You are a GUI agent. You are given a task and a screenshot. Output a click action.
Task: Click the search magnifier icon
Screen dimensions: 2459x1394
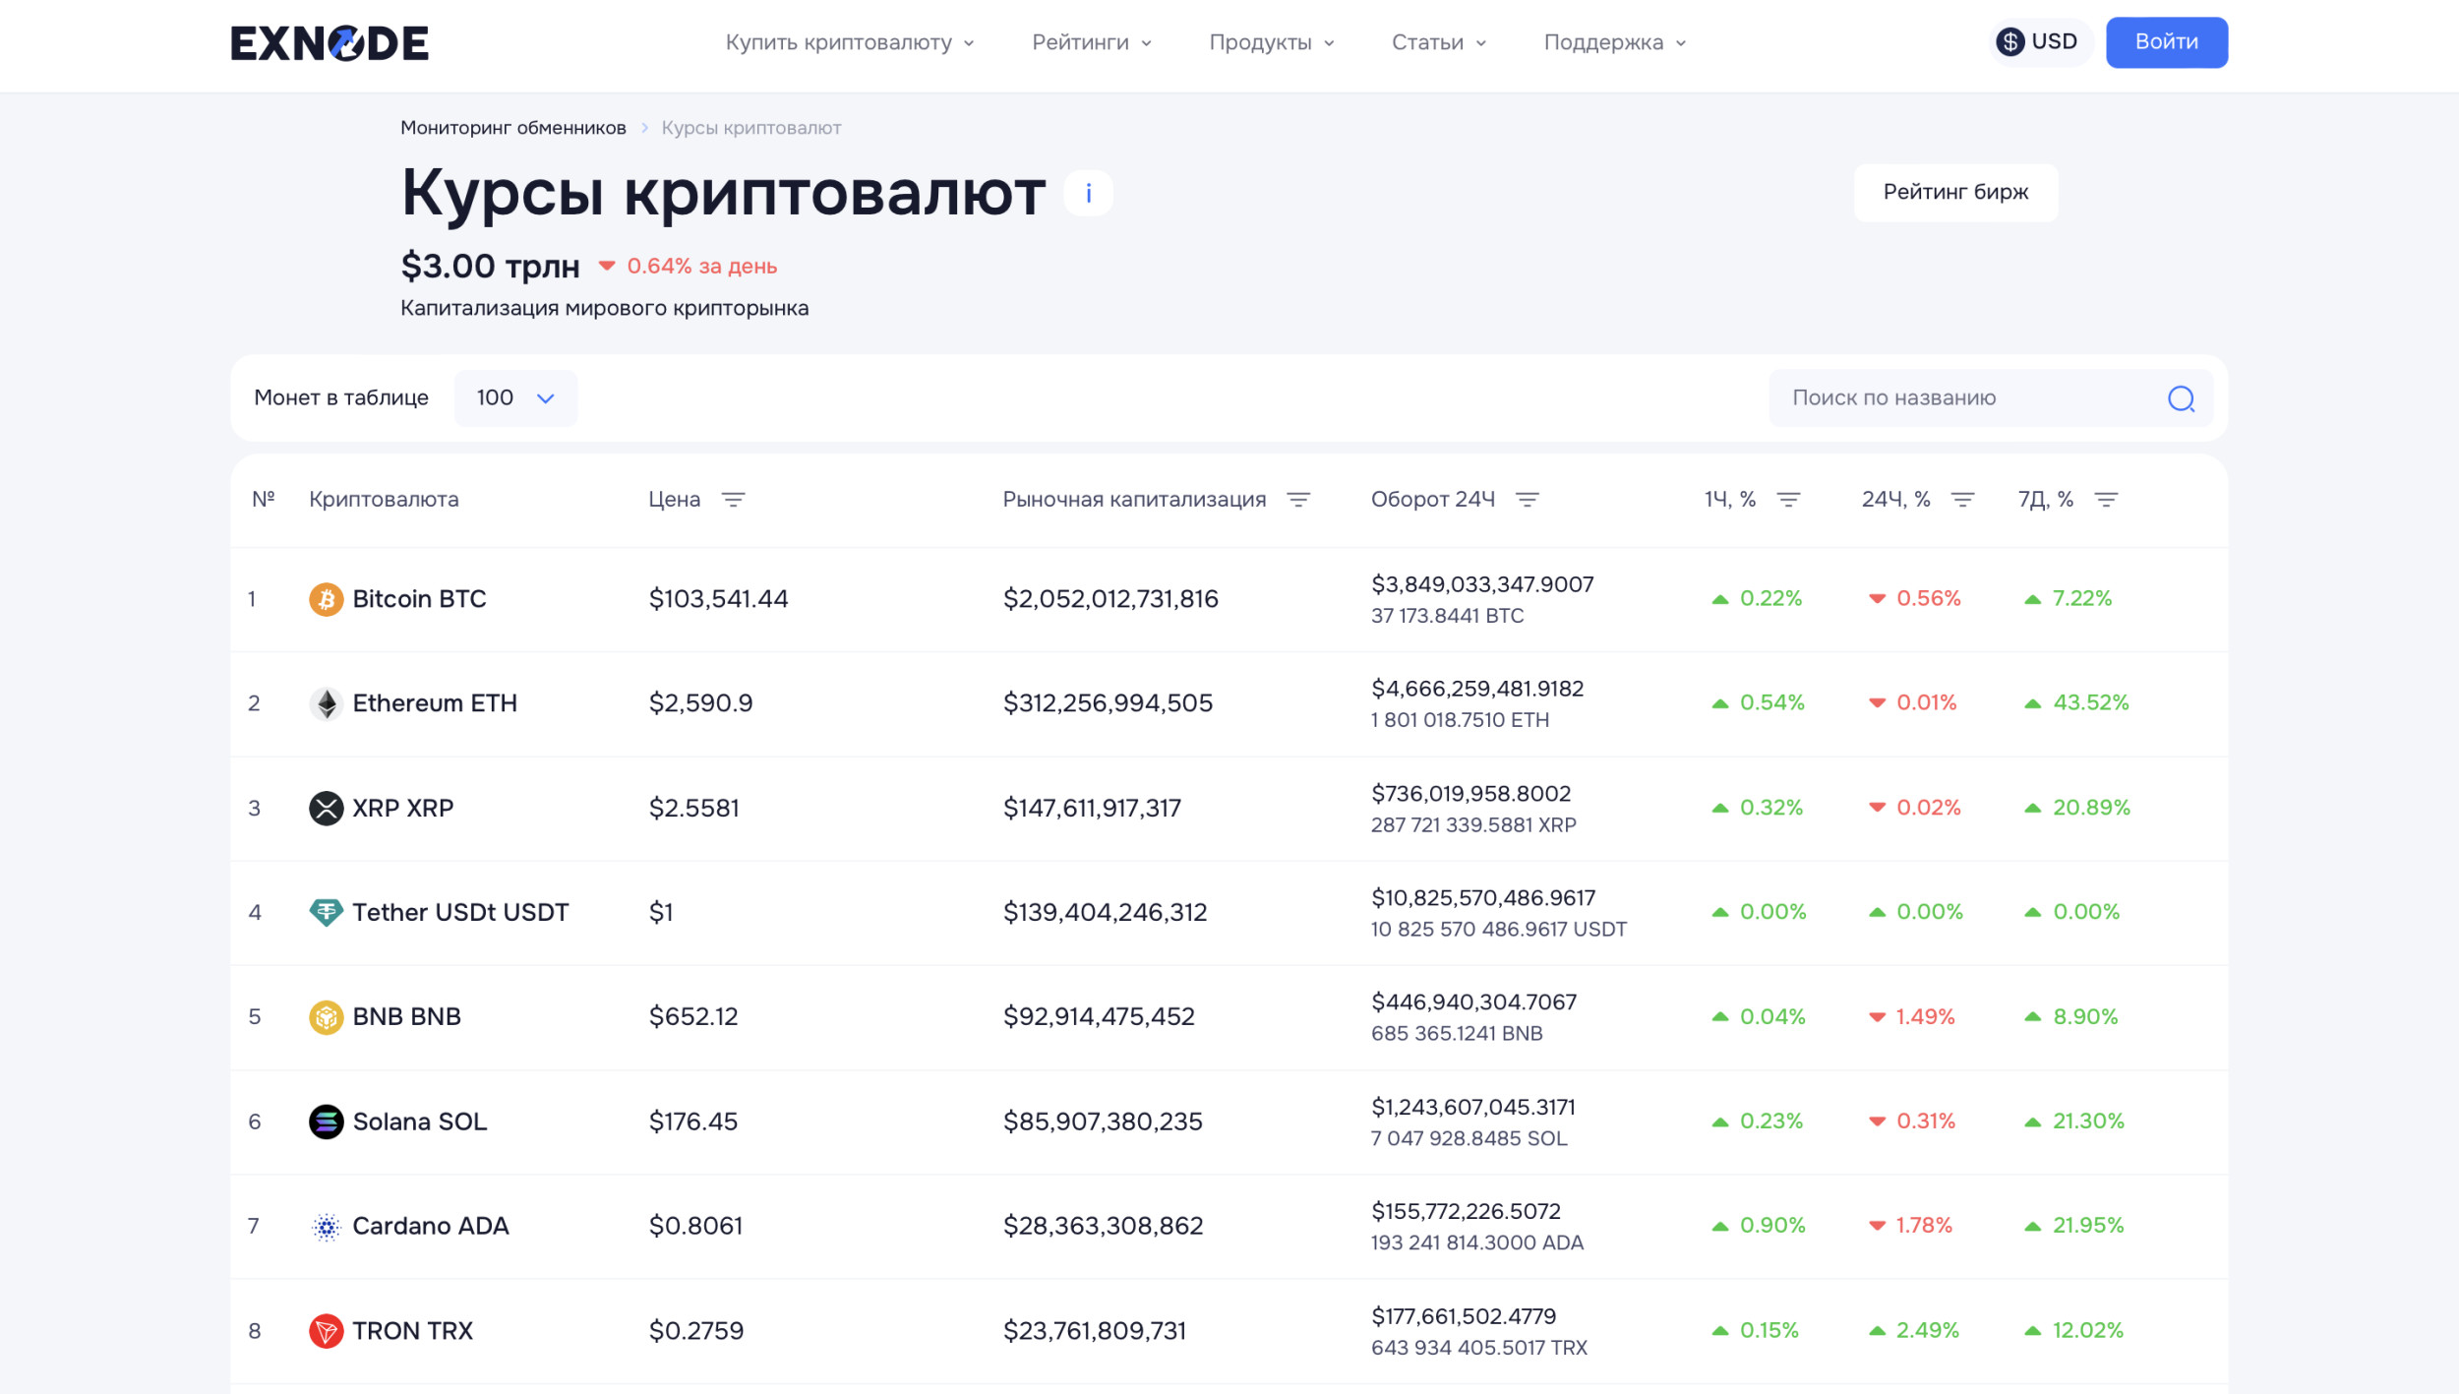pos(2181,398)
